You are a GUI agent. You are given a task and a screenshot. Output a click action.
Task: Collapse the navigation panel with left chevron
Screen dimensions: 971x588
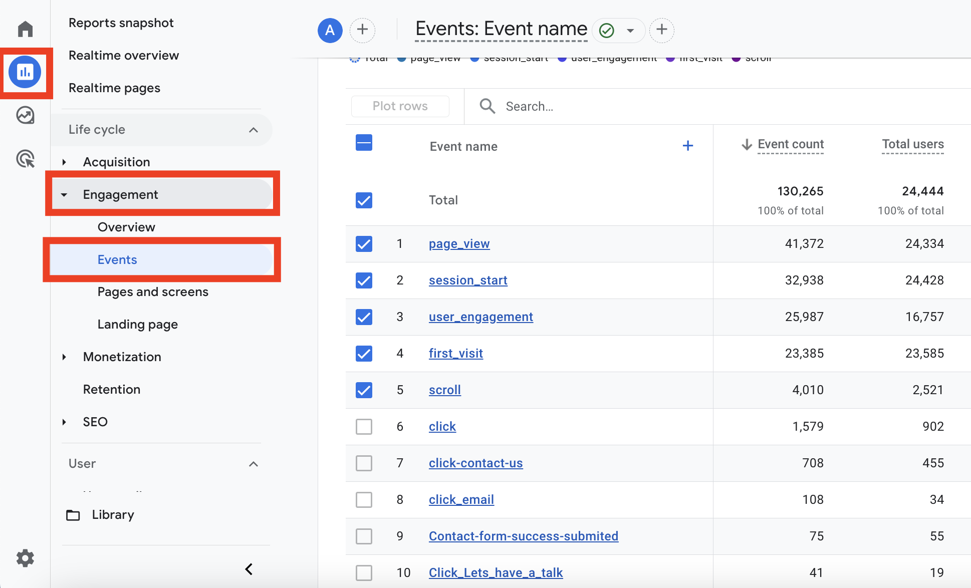tap(249, 569)
